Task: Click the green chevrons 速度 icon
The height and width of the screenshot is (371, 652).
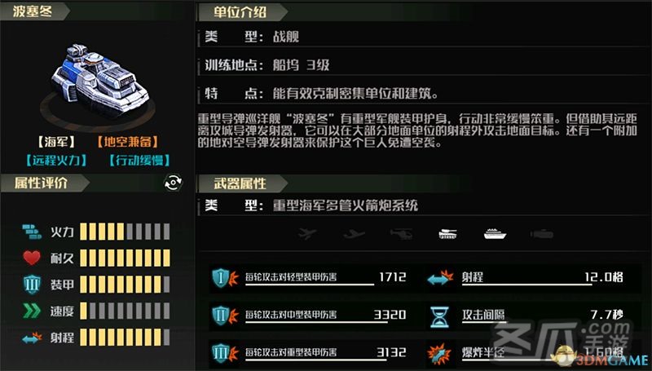Action: click(x=32, y=311)
